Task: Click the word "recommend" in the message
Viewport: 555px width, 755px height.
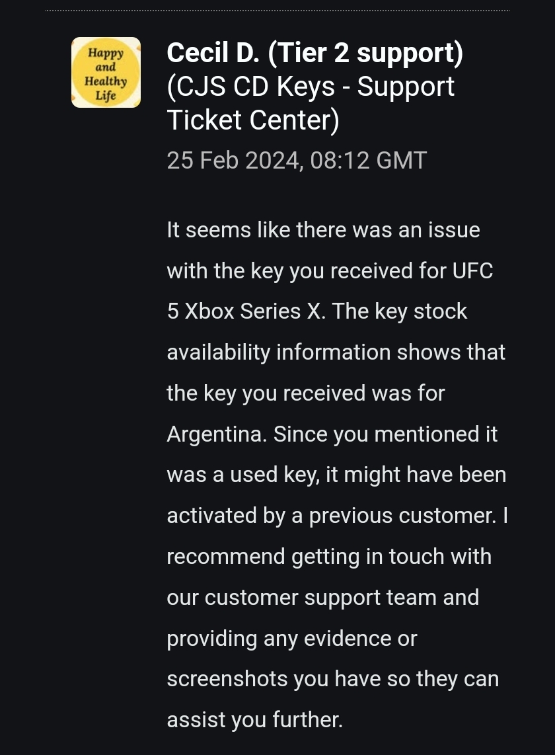Action: pos(226,557)
